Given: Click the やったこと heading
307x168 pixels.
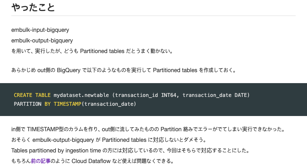Looking at the screenshot, I should click(x=33, y=7).
